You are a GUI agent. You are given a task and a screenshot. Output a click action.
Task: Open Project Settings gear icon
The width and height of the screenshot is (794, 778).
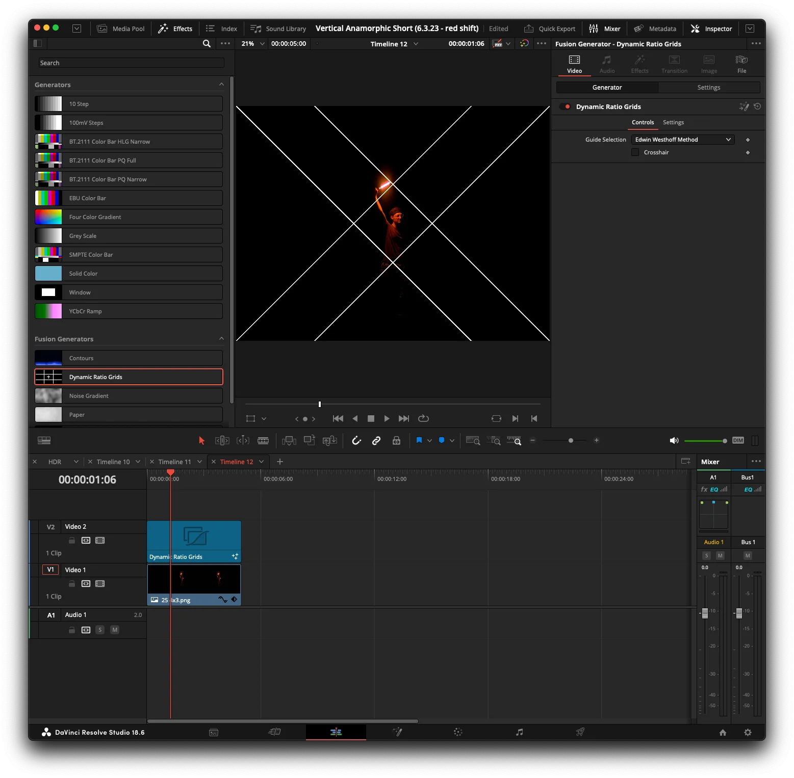tap(748, 732)
